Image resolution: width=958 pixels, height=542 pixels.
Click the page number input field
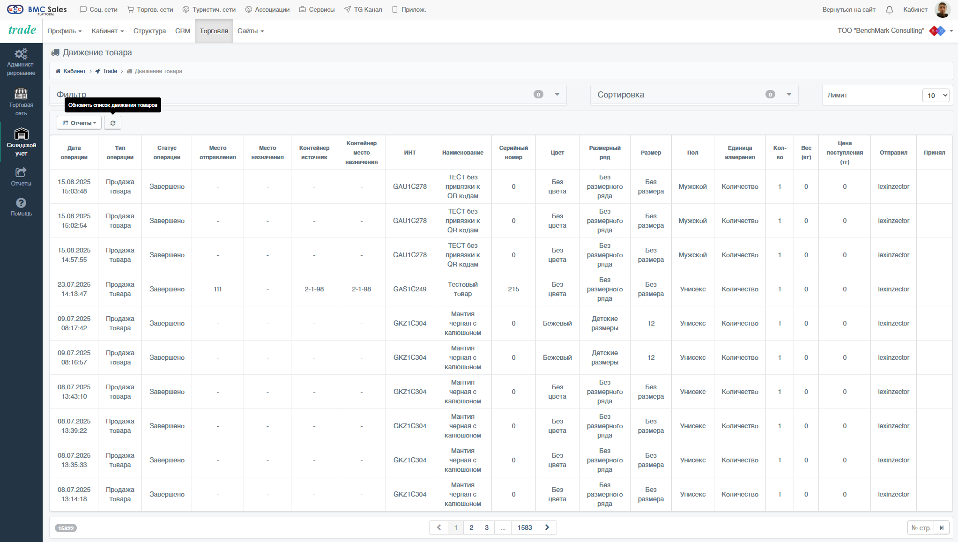pos(921,528)
